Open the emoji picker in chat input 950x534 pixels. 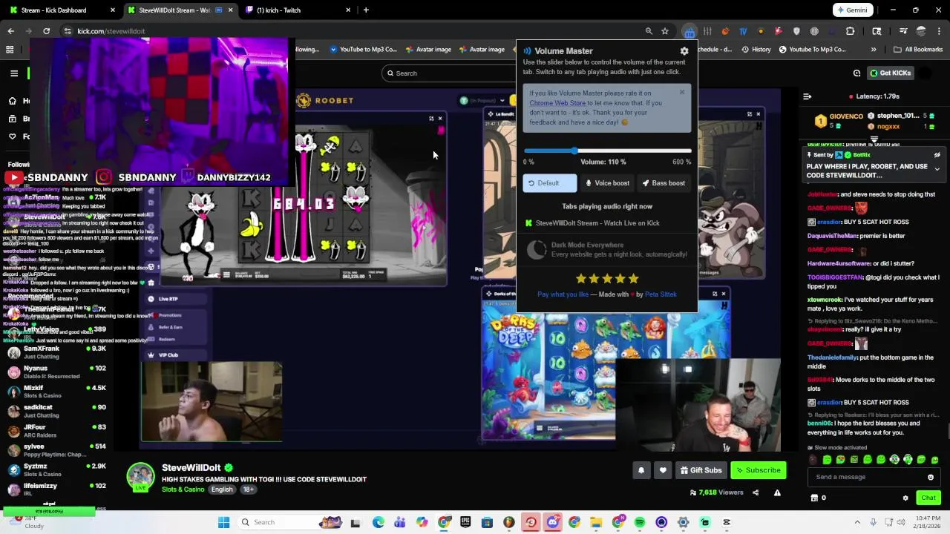click(931, 477)
